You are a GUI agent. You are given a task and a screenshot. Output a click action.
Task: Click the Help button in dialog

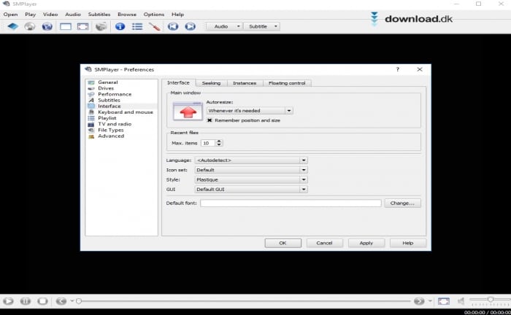[x=407, y=243]
